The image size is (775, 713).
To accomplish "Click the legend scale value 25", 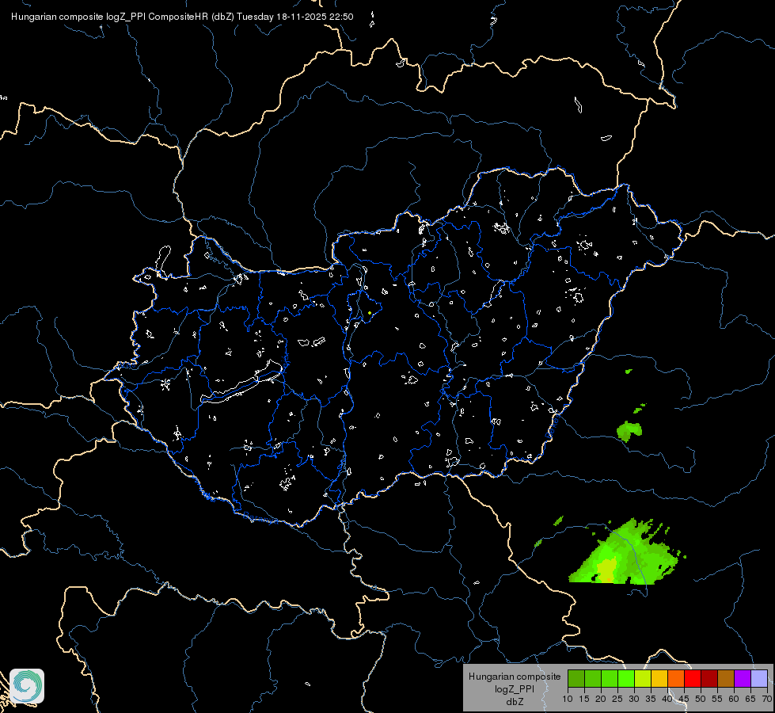I will coord(617,700).
